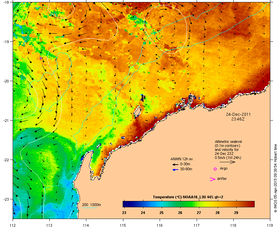Click the 'Altimetric sealevel' legend text
The image size is (280, 227).
click(228, 142)
